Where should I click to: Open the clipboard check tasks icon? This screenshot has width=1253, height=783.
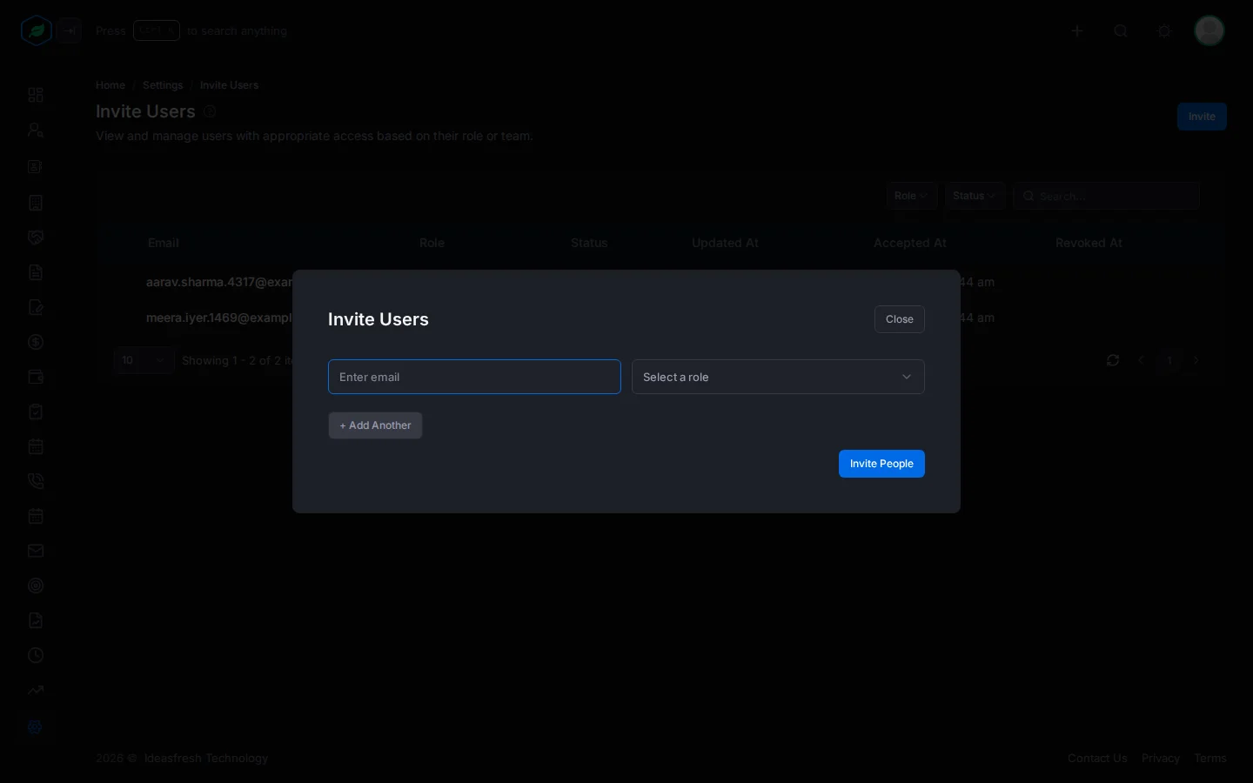pos(36,412)
